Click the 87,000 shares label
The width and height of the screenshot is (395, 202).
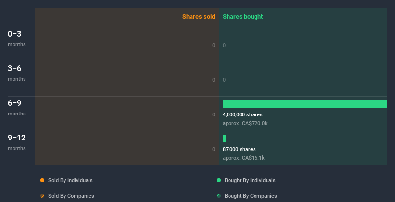tap(239, 149)
